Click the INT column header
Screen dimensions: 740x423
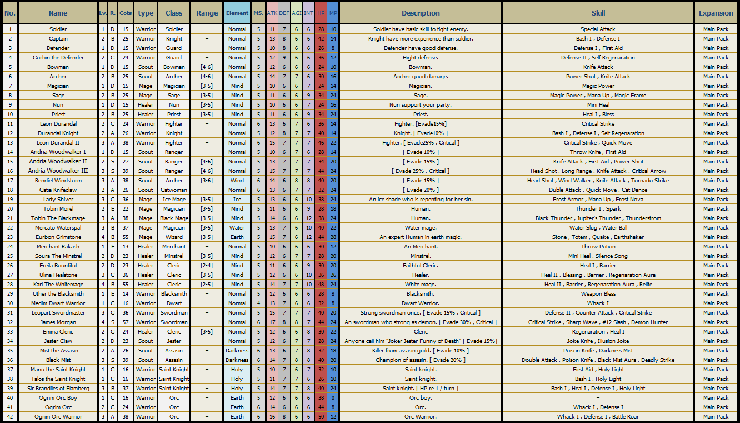click(x=308, y=13)
